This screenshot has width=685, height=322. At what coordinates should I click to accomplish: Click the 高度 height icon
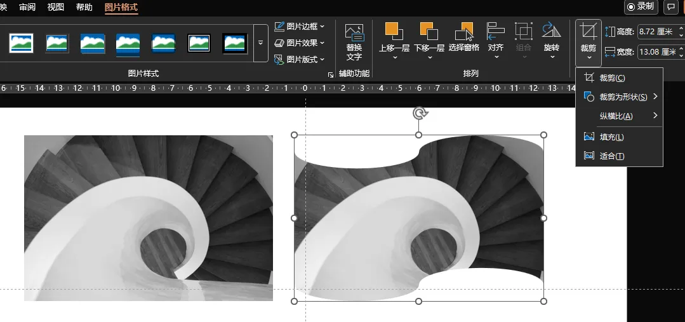(x=610, y=32)
